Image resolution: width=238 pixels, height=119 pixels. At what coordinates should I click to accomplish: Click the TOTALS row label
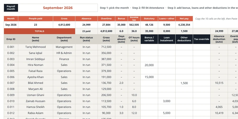39,31
